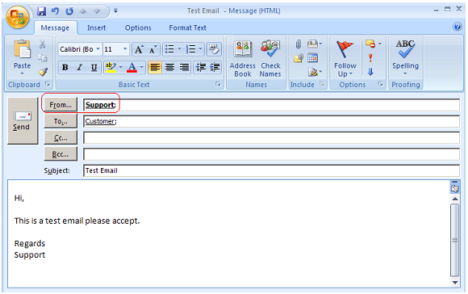Increase paragraph indent
Viewport: 468px width, 294px height.
215,67
